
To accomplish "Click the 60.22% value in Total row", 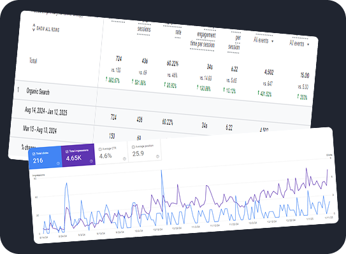I will [x=173, y=64].
